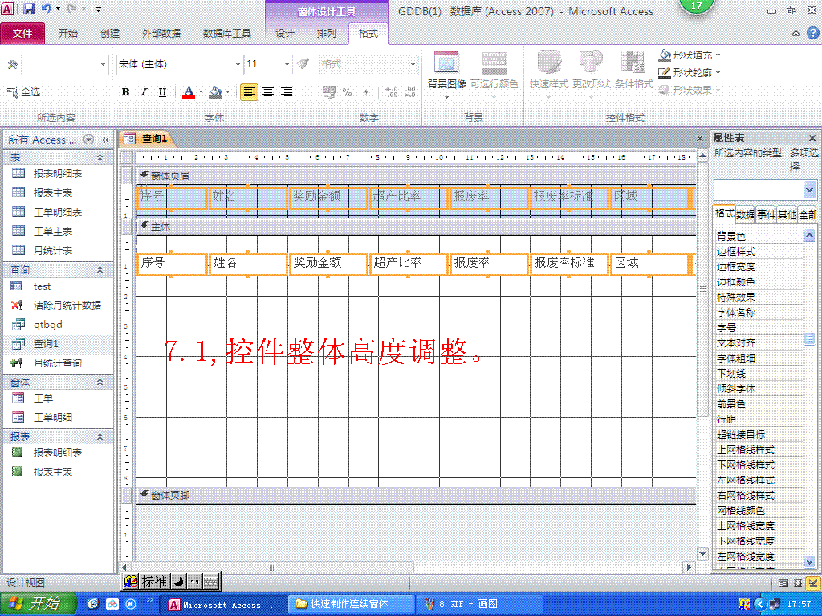Click 全选 select all button

23,92
